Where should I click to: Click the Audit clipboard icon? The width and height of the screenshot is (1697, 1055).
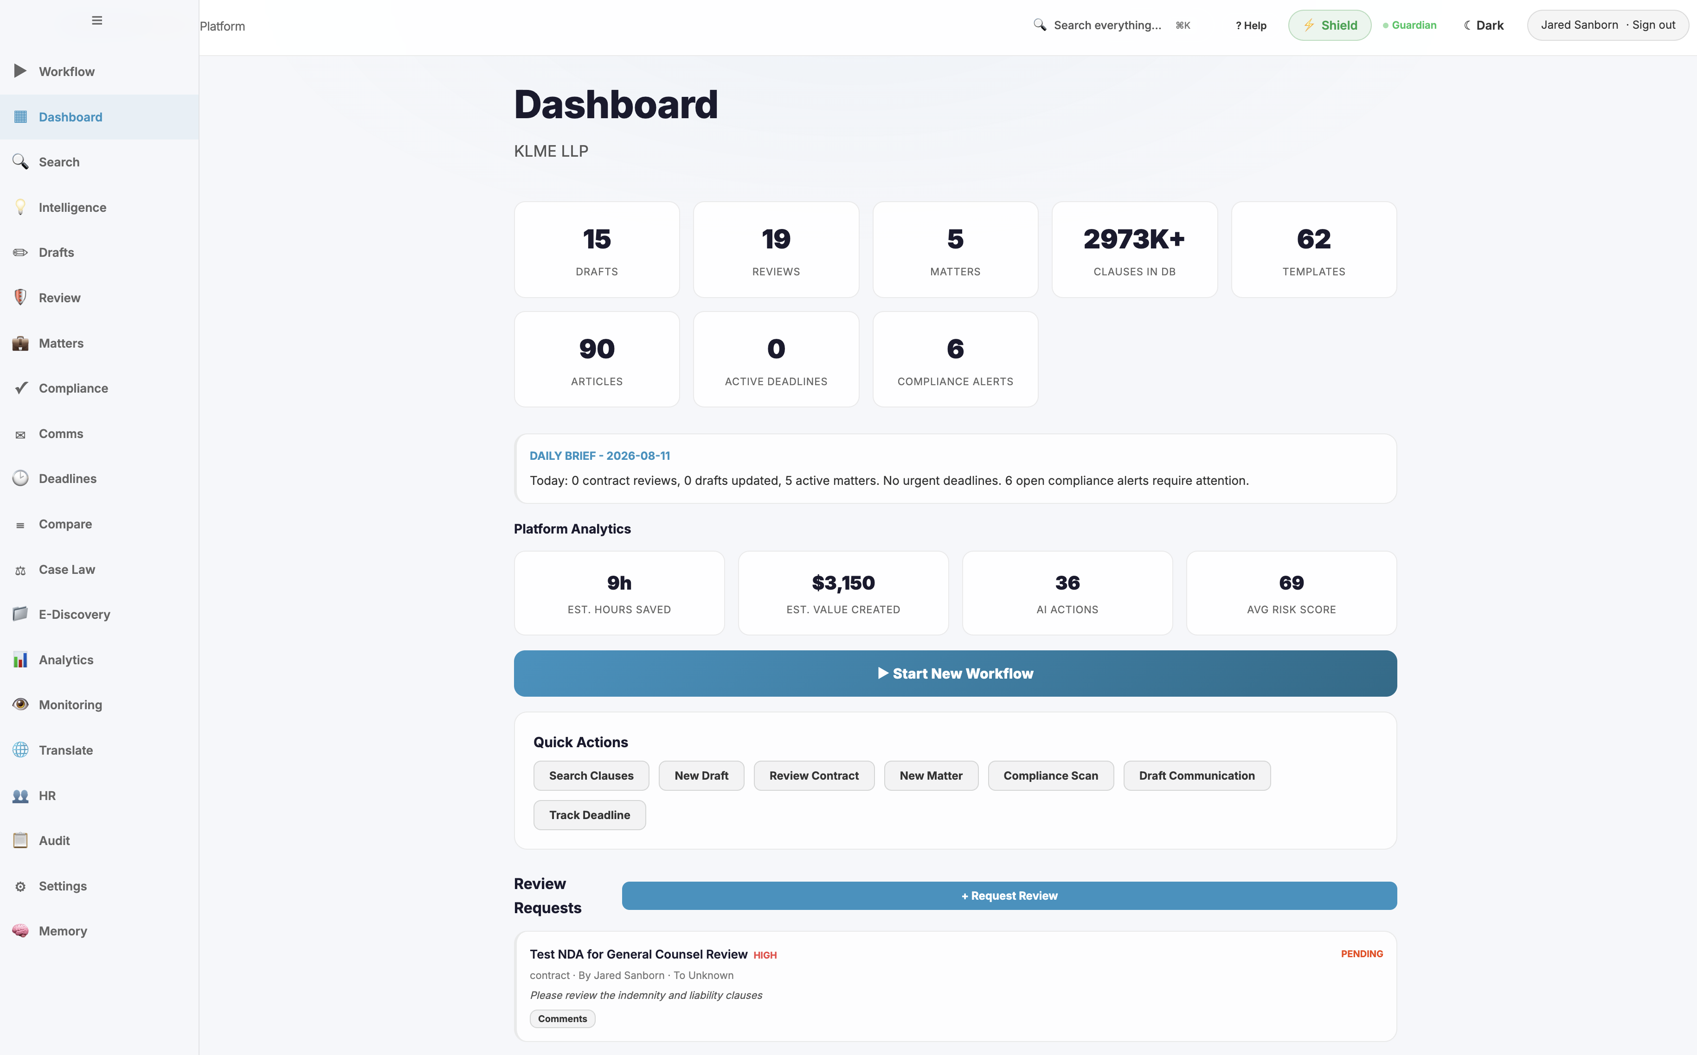click(x=20, y=841)
